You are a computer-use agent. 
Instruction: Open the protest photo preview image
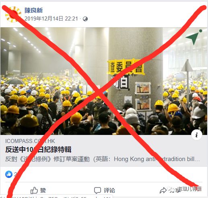coord(104,81)
